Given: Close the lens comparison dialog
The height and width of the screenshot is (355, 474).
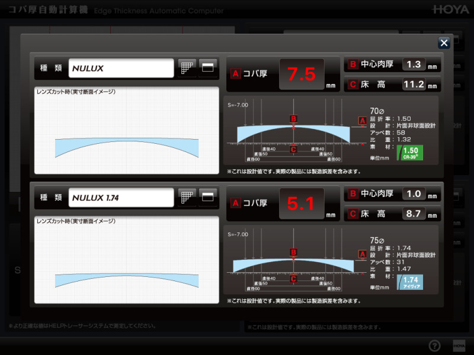Looking at the screenshot, I should [x=444, y=43].
